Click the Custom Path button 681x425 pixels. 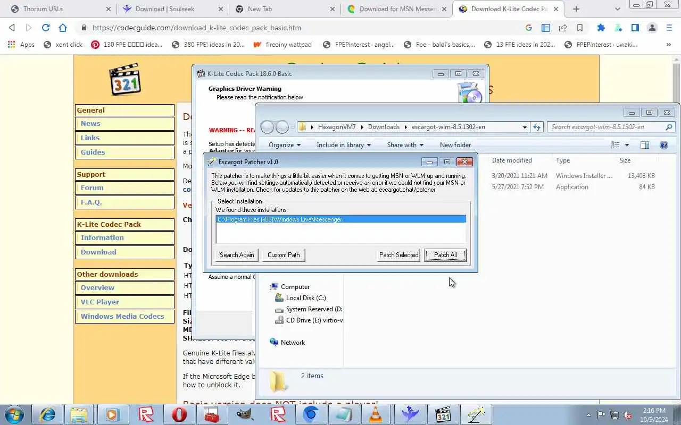pos(284,255)
